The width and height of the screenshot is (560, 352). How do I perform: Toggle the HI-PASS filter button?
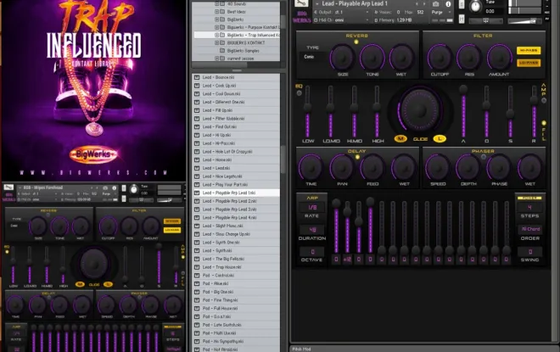pyautogui.click(x=529, y=50)
